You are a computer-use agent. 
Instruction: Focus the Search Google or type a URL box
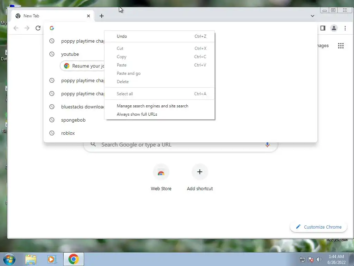coord(180,146)
